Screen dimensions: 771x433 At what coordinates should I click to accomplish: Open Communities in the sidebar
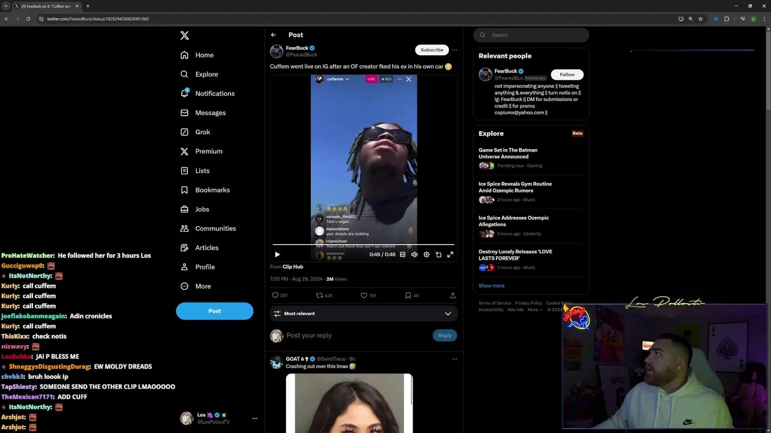pyautogui.click(x=208, y=229)
